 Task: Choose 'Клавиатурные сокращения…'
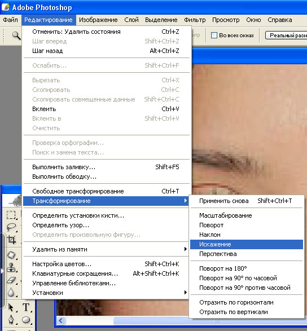[106, 273]
